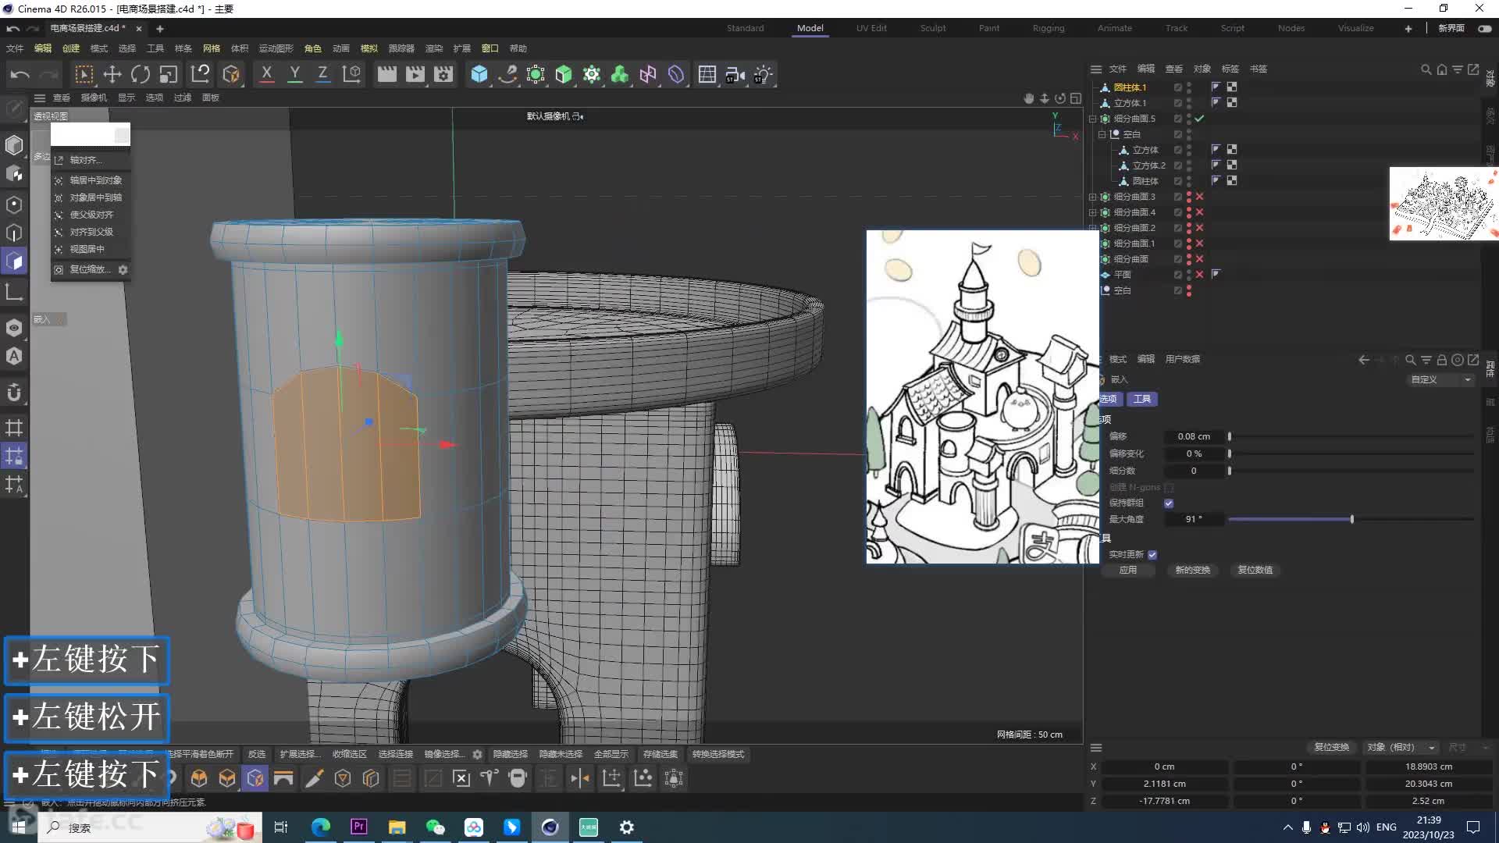Click the Bridge tool icon
Image resolution: width=1499 pixels, height=843 pixels.
(283, 778)
